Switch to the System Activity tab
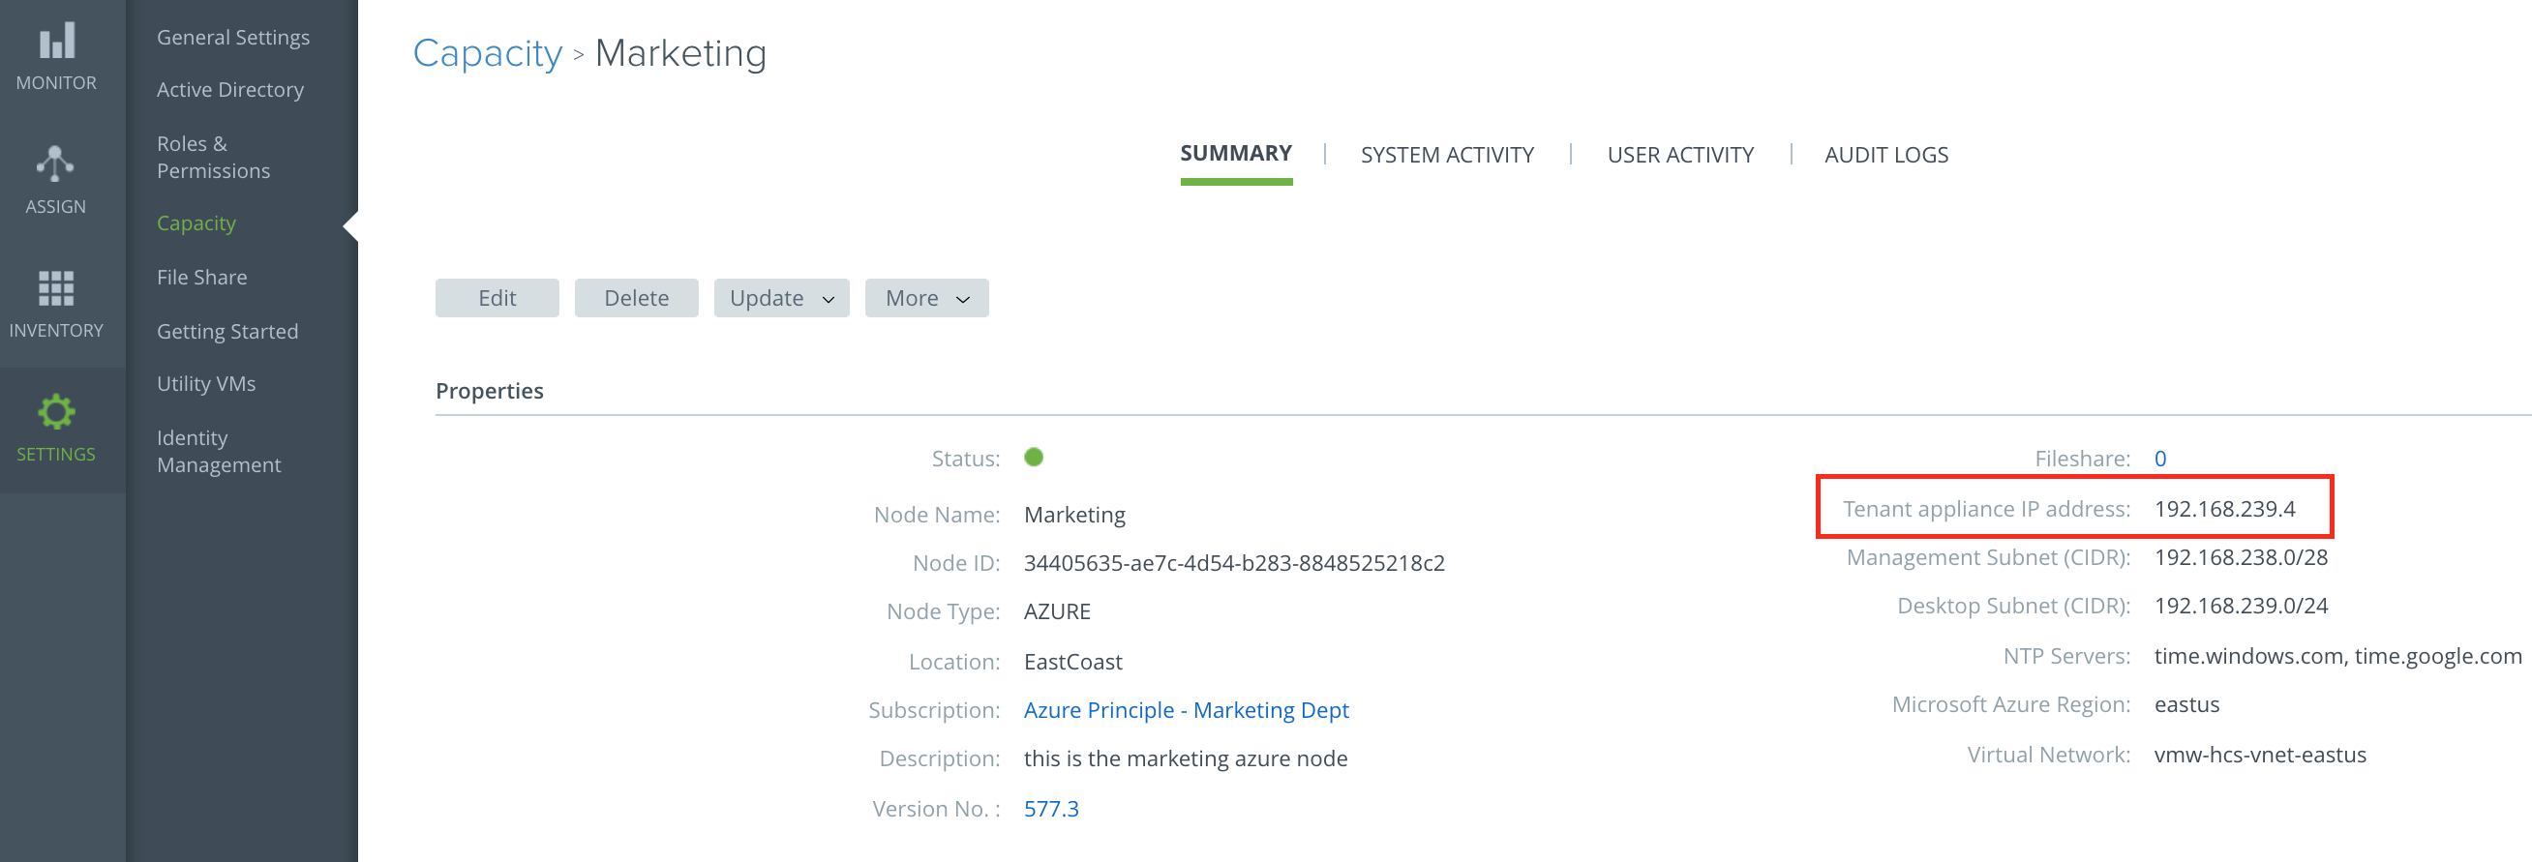This screenshot has width=2532, height=862. [x=1446, y=155]
